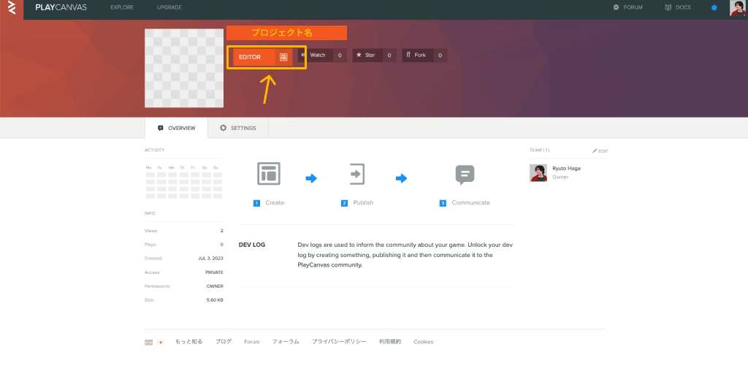Open Forum footer link

coord(252,342)
